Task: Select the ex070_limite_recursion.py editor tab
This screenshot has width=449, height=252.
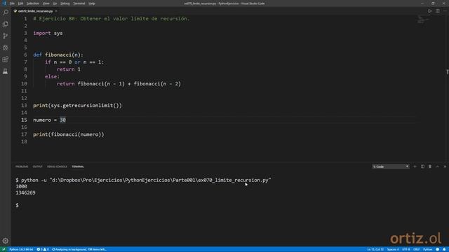Action: [36, 11]
